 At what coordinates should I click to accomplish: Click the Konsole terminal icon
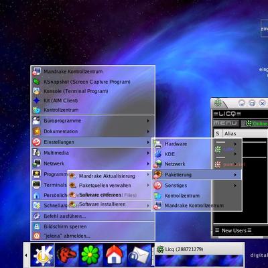pos(37,91)
